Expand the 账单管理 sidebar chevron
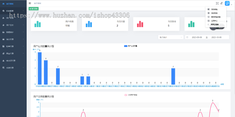 point(23,46)
